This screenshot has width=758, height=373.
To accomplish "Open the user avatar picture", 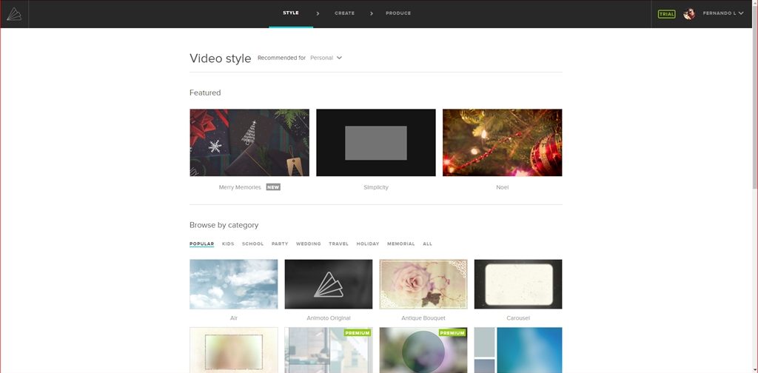I will coord(689,13).
